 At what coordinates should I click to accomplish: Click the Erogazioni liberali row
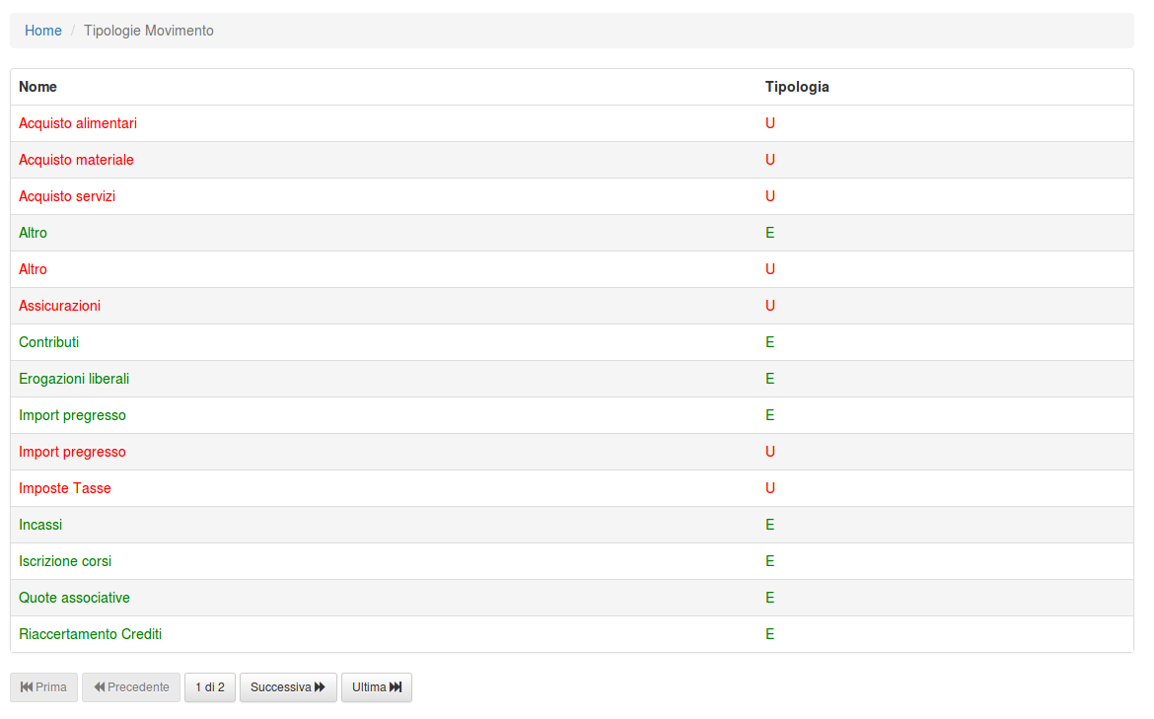tap(74, 379)
